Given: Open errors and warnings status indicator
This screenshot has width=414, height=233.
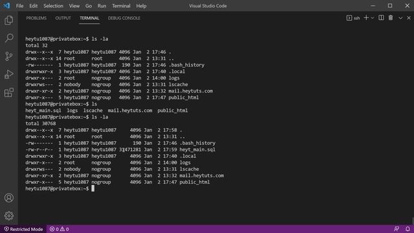Looking at the screenshot, I should [59, 229].
